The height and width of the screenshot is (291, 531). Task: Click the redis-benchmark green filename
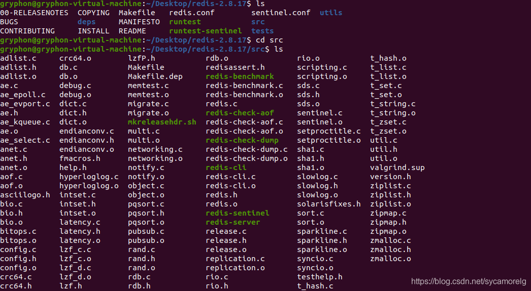pyautogui.click(x=240, y=76)
